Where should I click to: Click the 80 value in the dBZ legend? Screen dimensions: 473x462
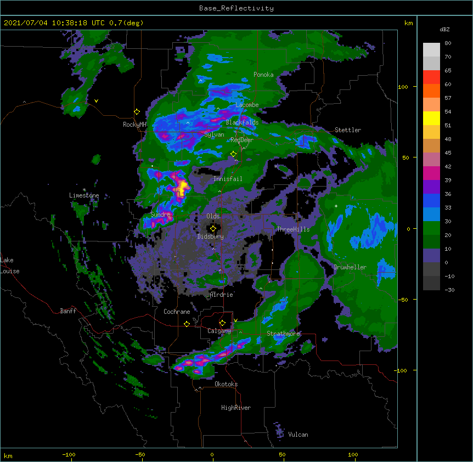click(x=448, y=43)
